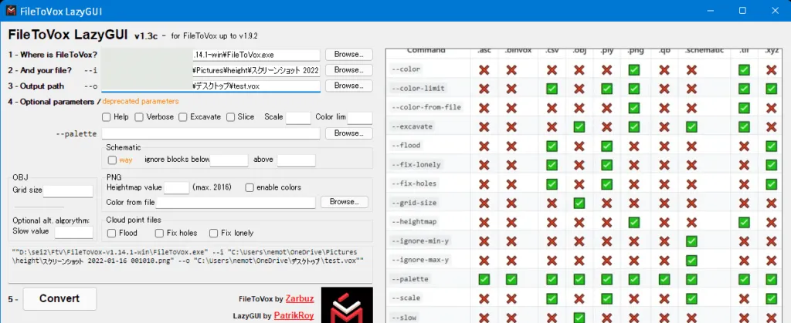
Task: Click the Slow value input box
Action: pyautogui.click(x=73, y=233)
